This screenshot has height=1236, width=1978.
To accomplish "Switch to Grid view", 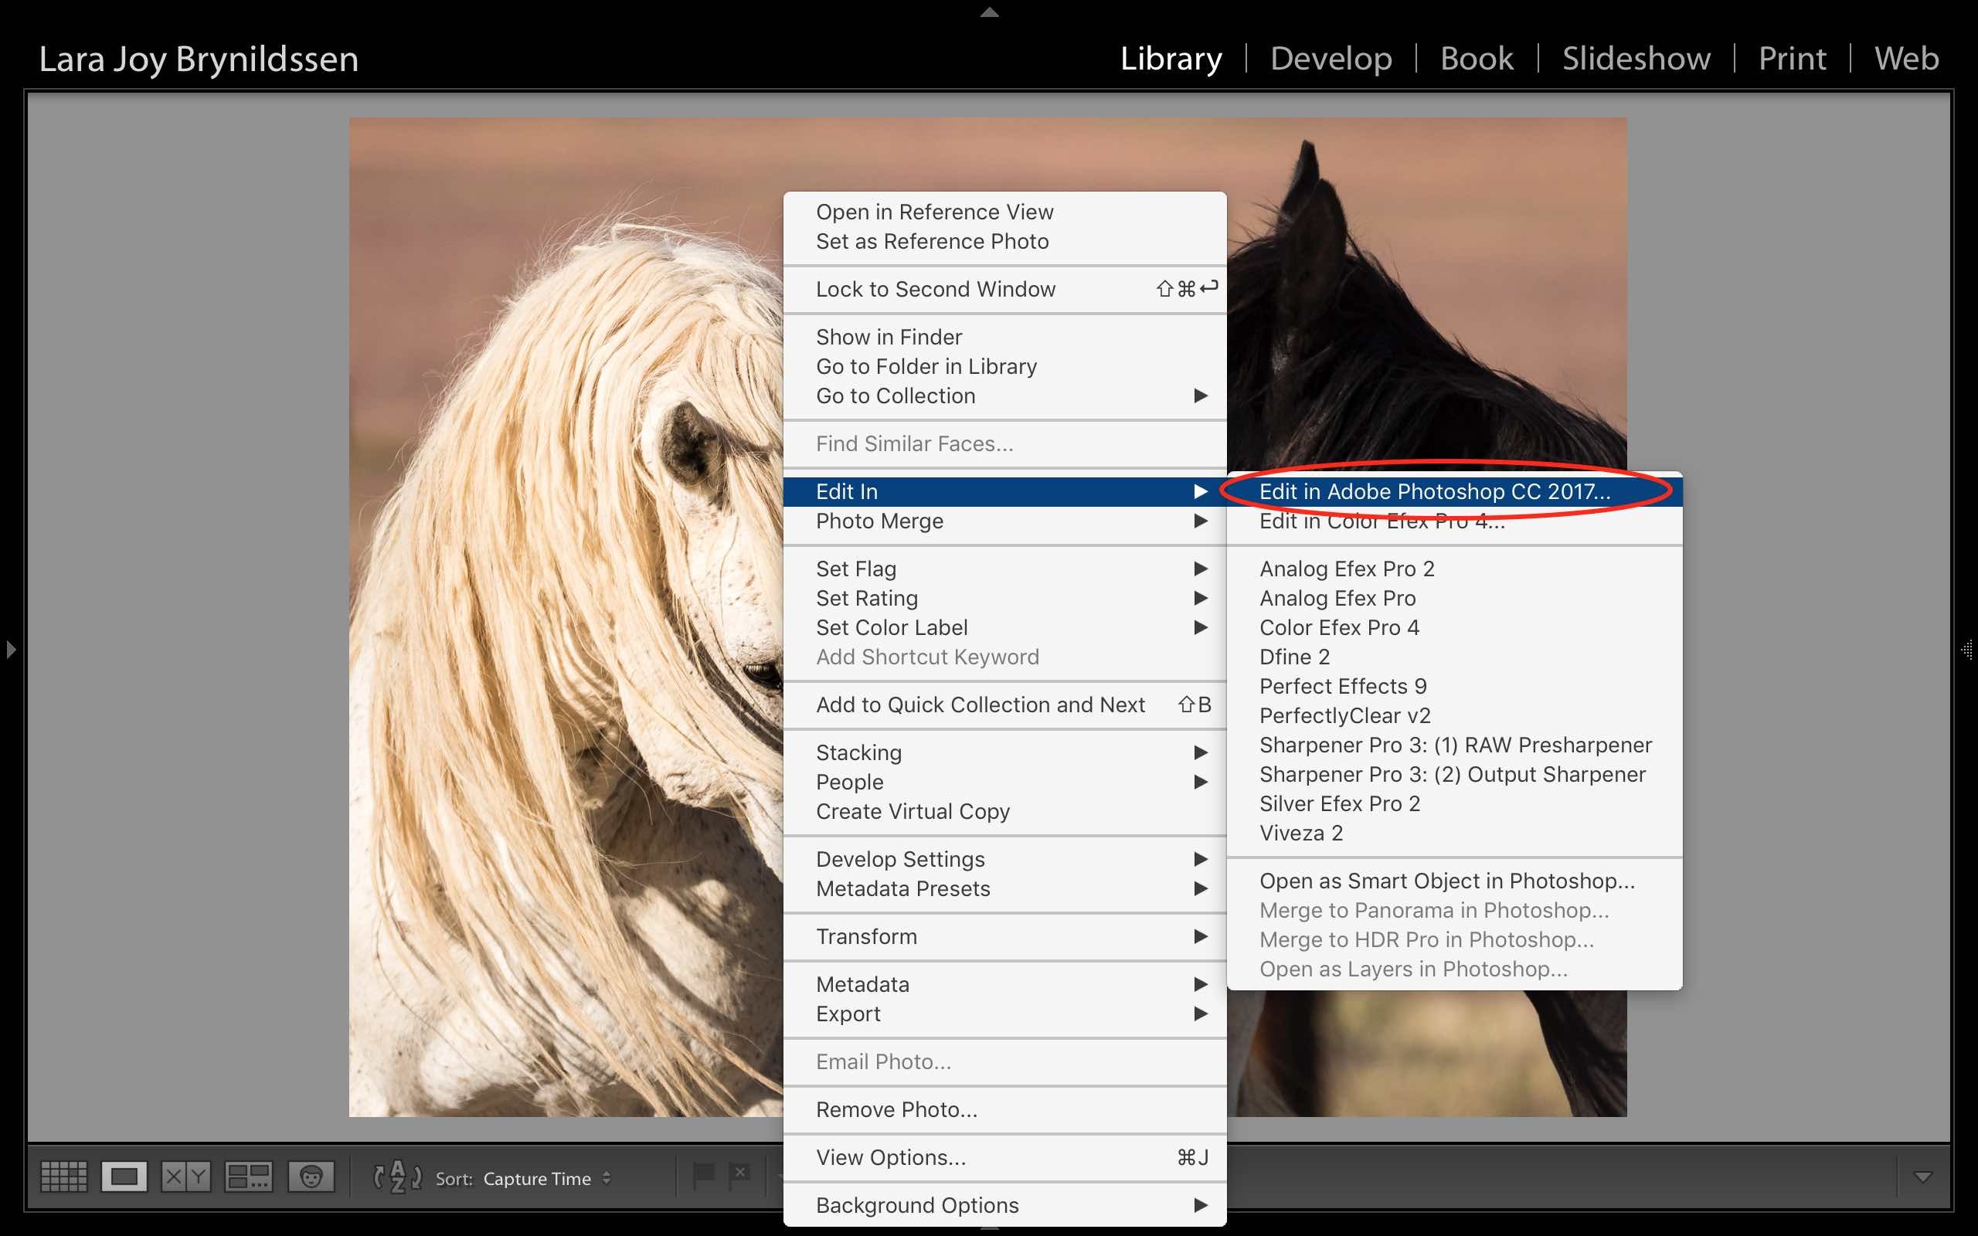I will [x=64, y=1177].
